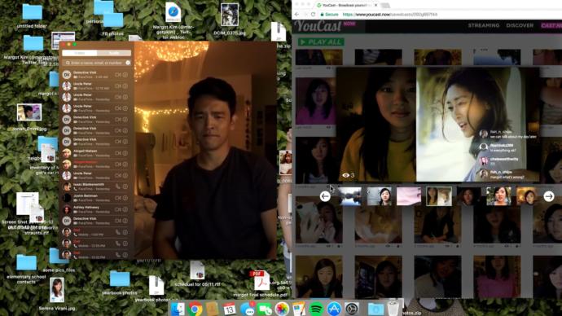Select the DCIM_0375.jpg file on desktop
This screenshot has width=562, height=316.
click(230, 20)
